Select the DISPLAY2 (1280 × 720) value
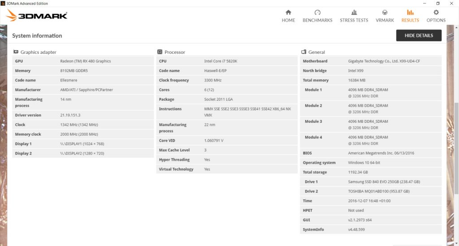459x246 pixels. click(x=82, y=153)
